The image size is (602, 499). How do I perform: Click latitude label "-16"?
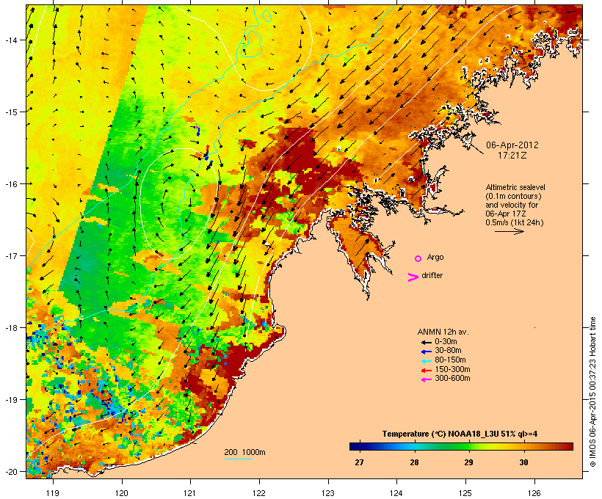click(11, 184)
